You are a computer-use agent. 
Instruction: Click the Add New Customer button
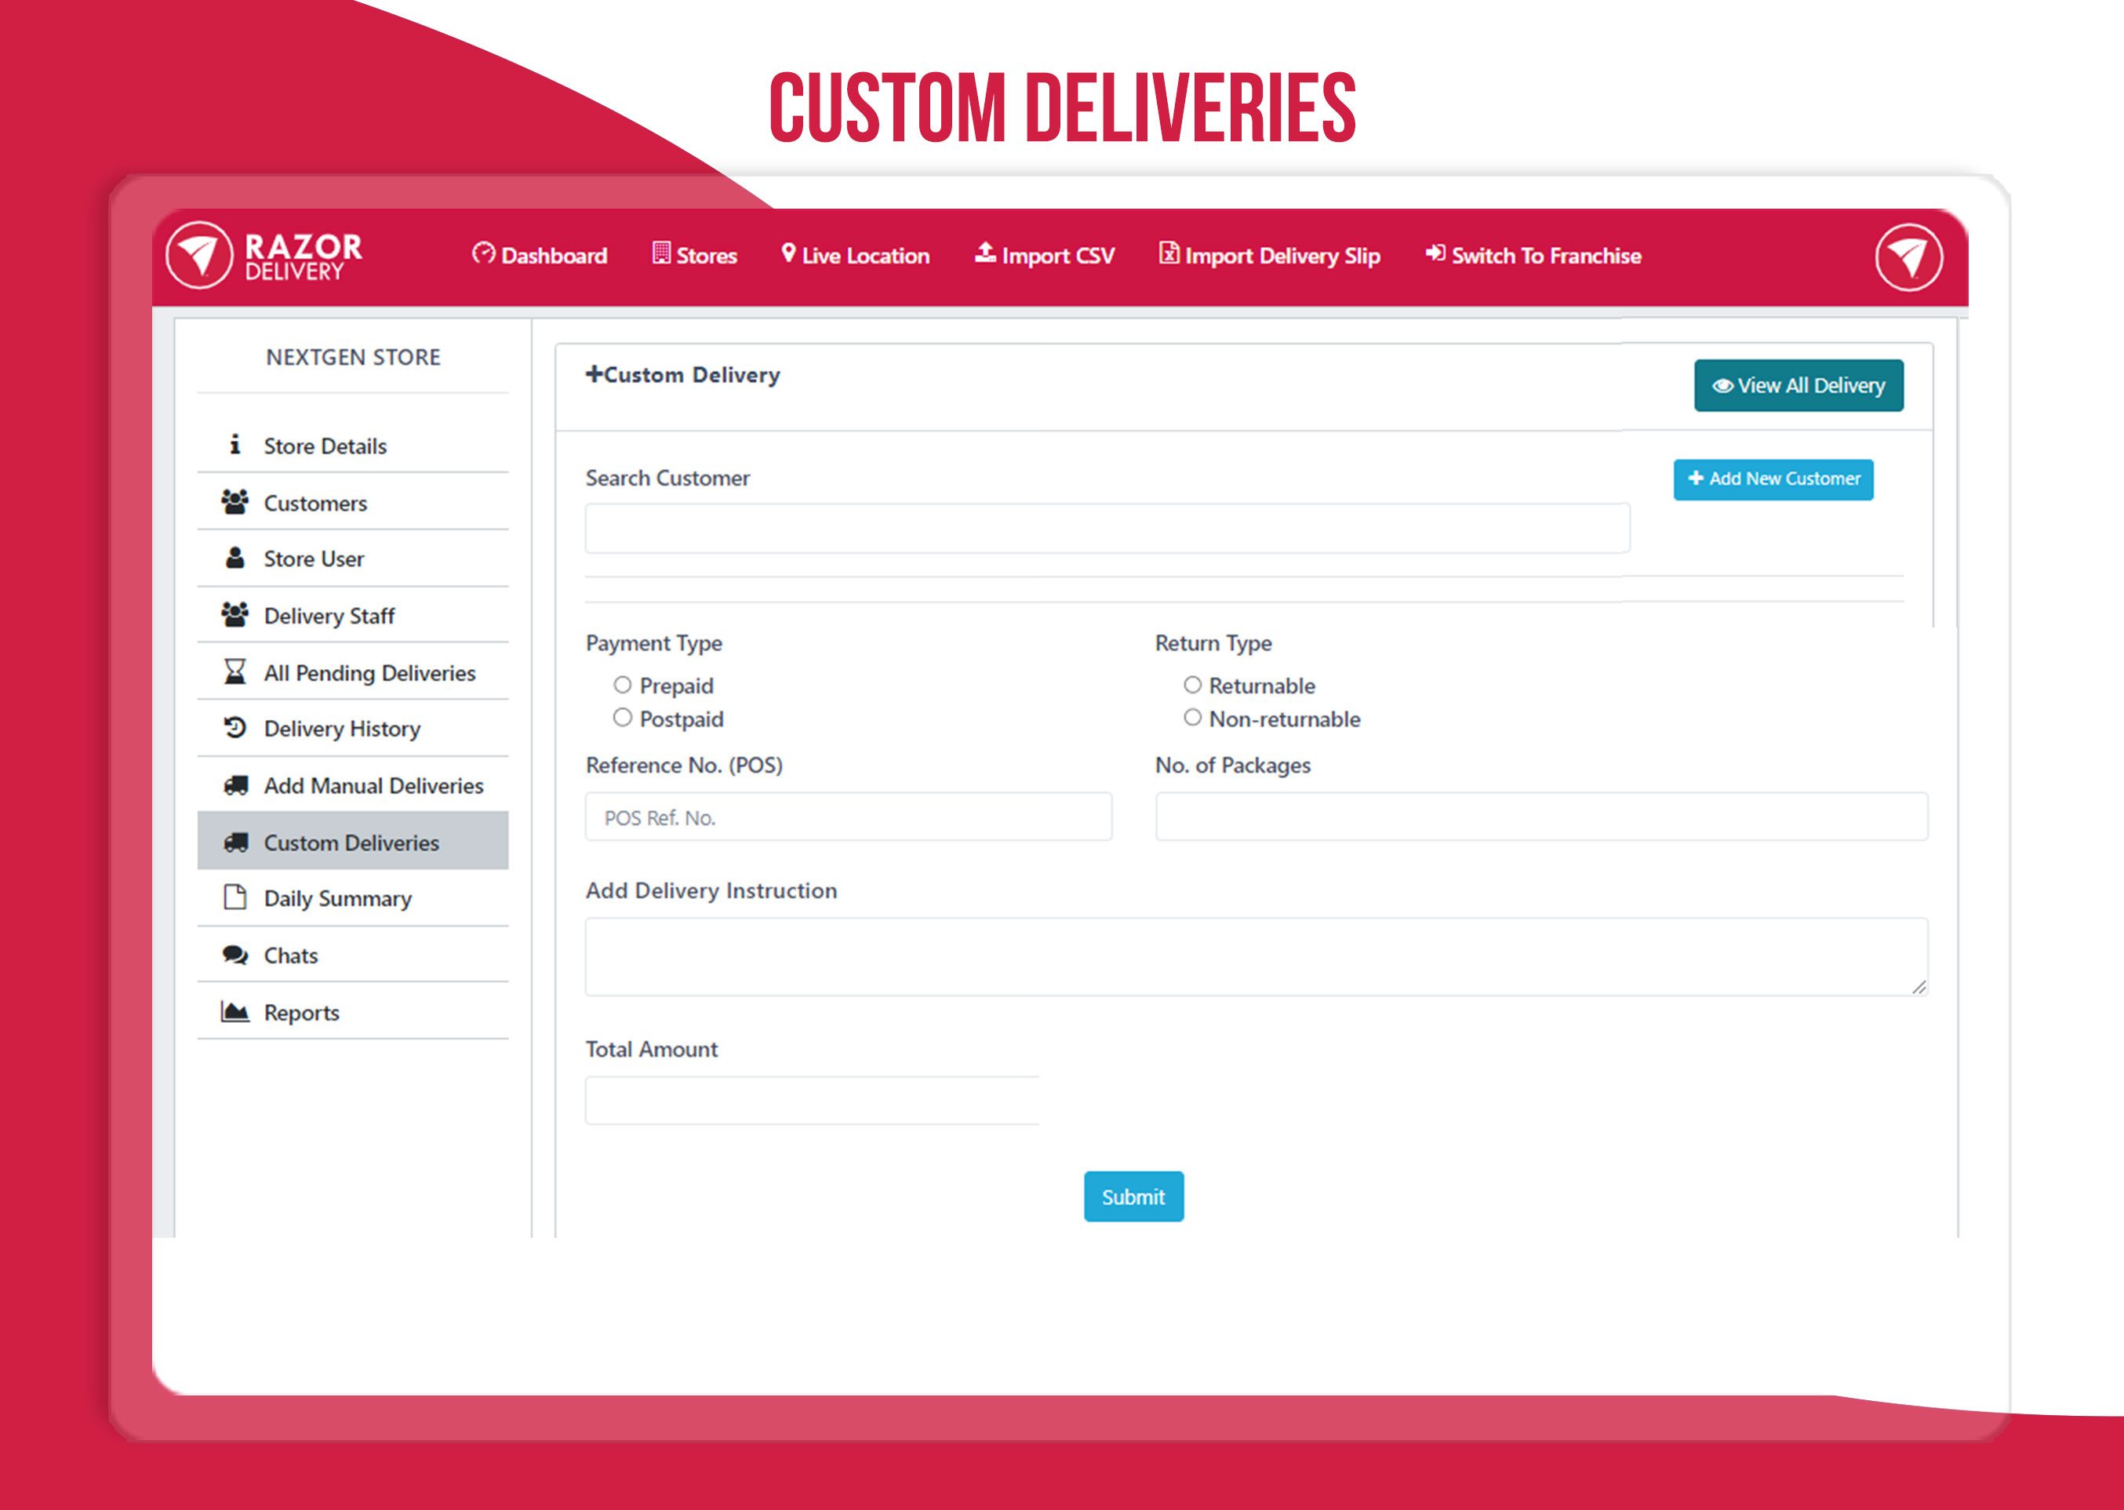pos(1773,478)
